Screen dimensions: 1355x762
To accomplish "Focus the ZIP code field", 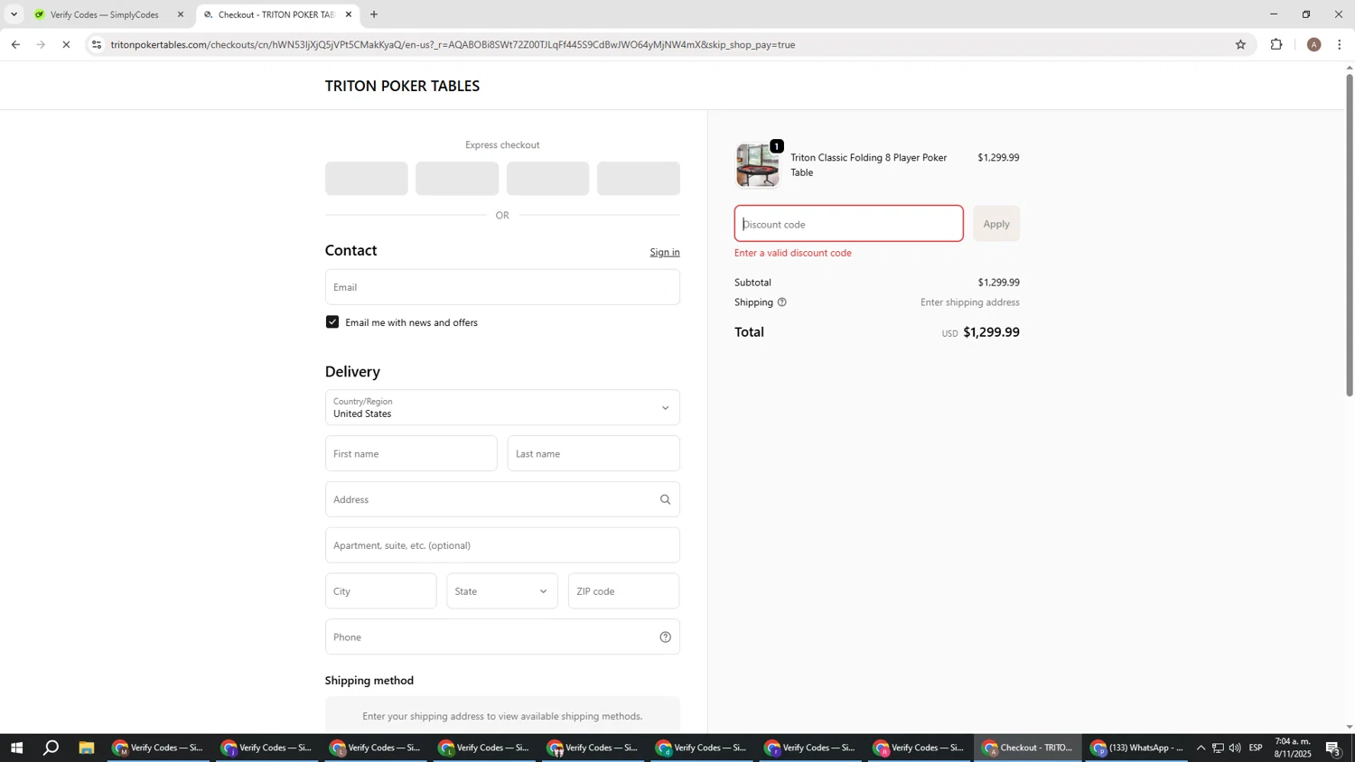I will 623,591.
